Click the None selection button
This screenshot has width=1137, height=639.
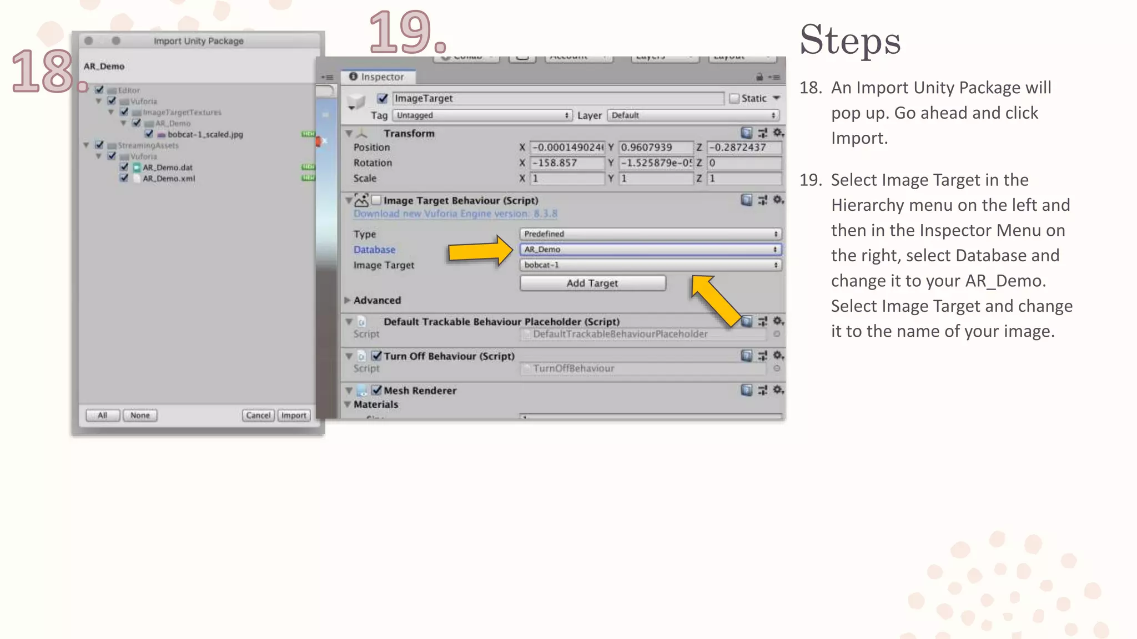click(x=140, y=415)
